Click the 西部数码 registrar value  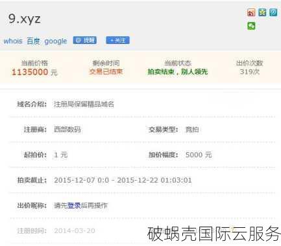click(x=67, y=129)
